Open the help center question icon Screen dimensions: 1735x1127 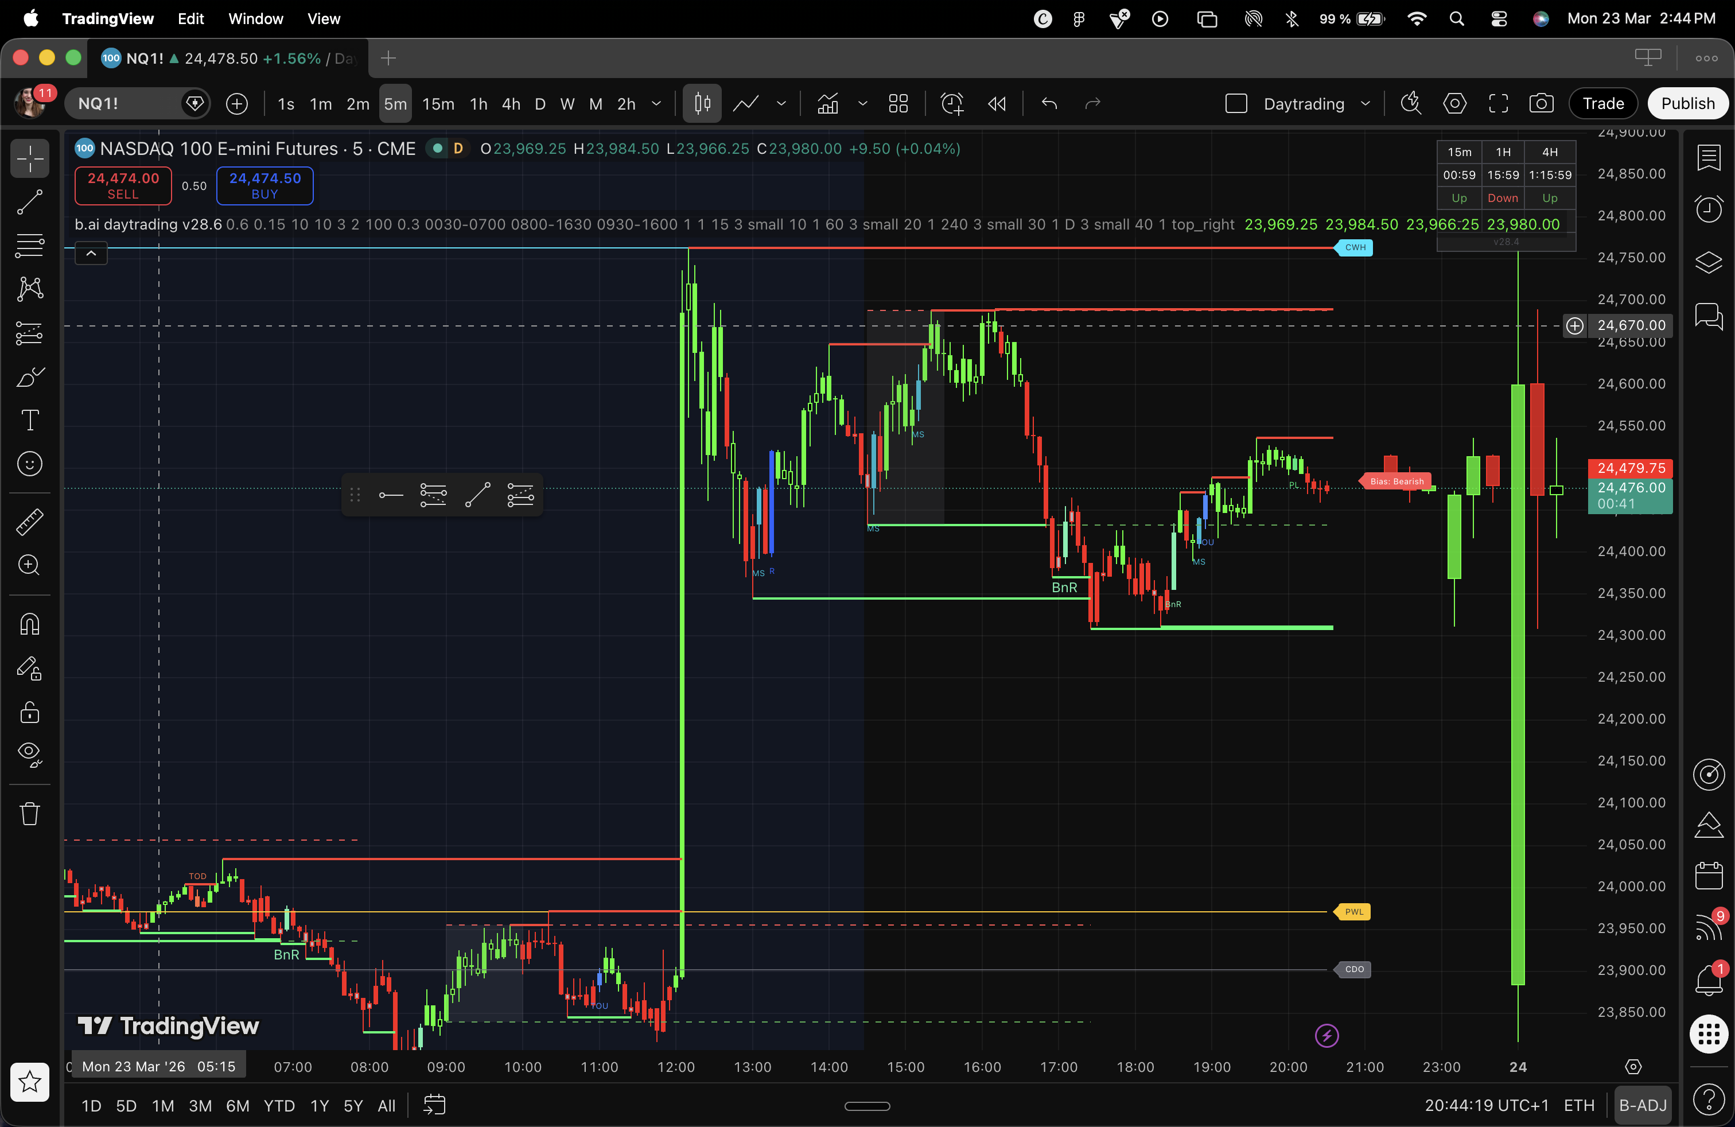click(x=1709, y=1100)
